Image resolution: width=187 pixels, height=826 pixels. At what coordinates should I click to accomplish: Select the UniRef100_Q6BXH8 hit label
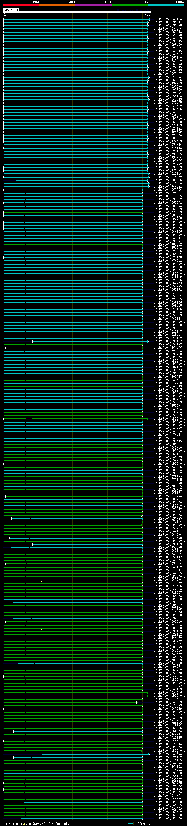(167, 815)
